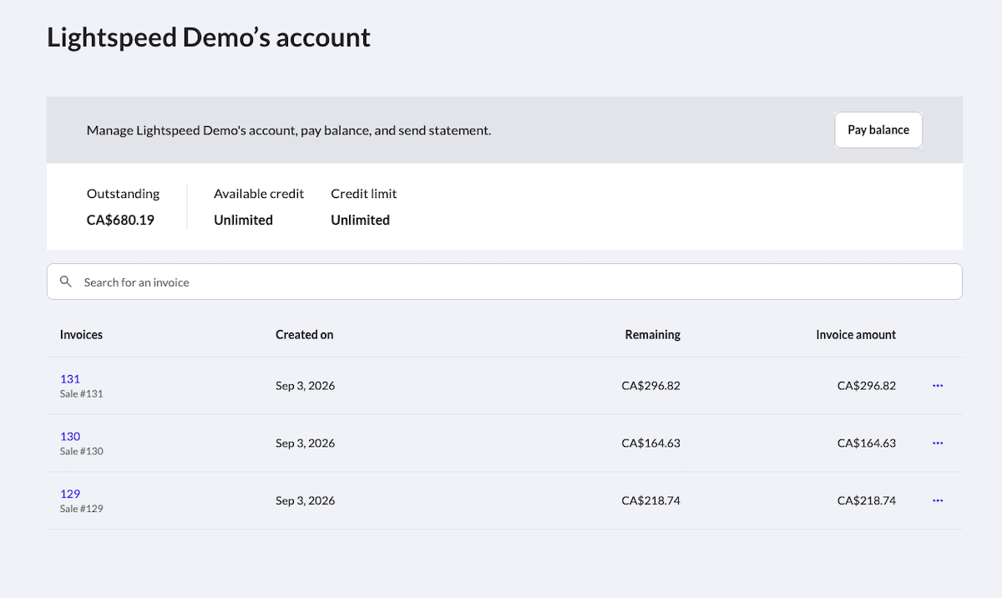
Task: Click the Credit limit label
Action: click(x=364, y=194)
